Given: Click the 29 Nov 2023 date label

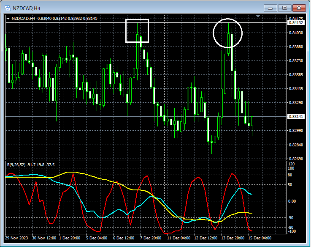Looking at the screenshot, I should point(16,238).
